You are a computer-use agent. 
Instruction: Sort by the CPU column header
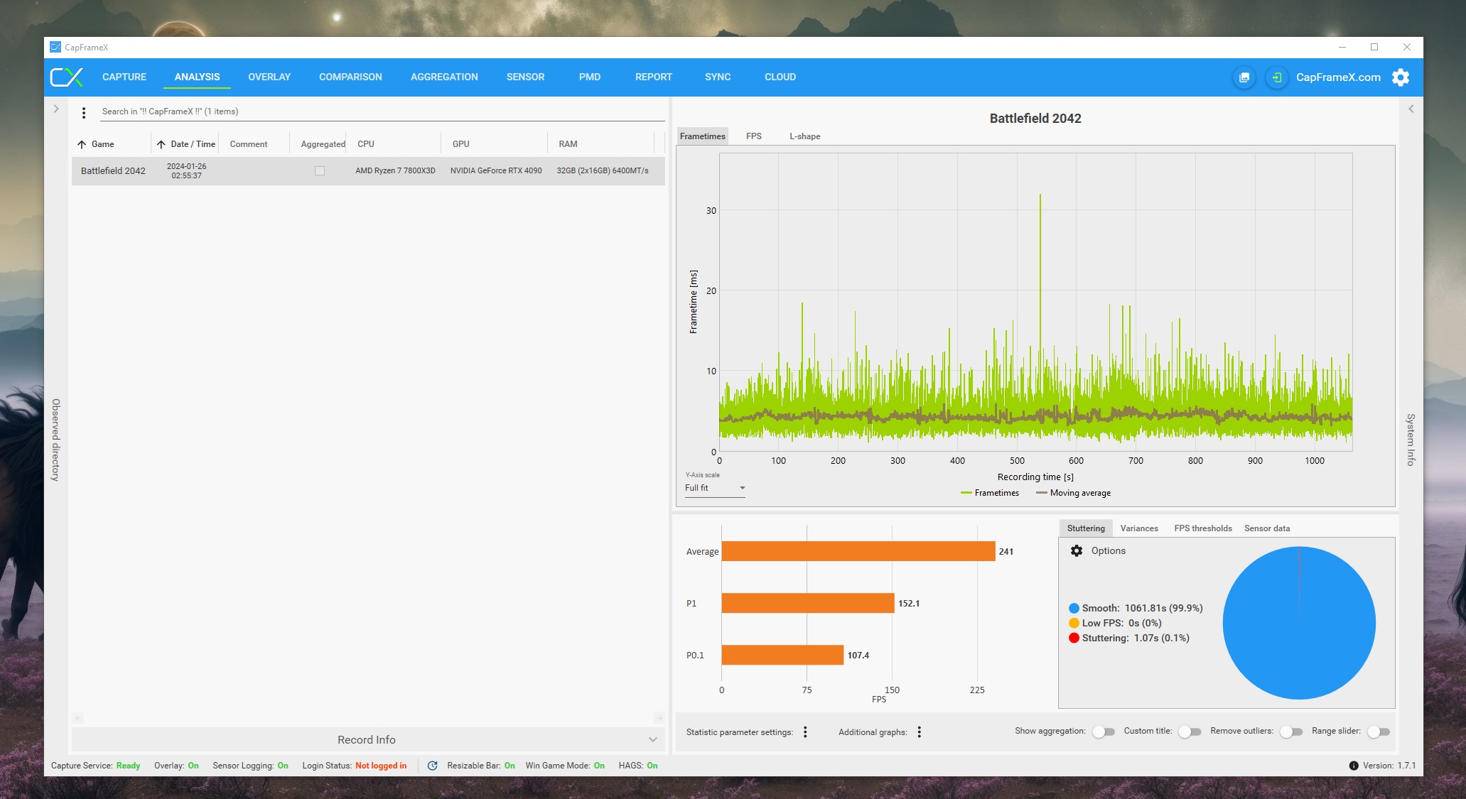366,144
